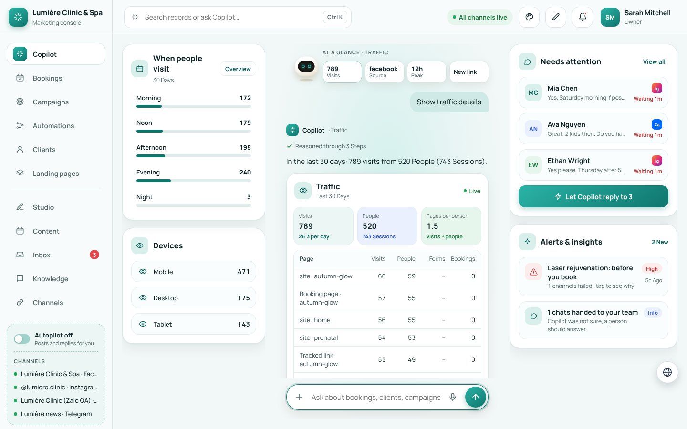Toggle eye icon on Mobile device row
Screen dimensions: 687x429
[143, 272]
